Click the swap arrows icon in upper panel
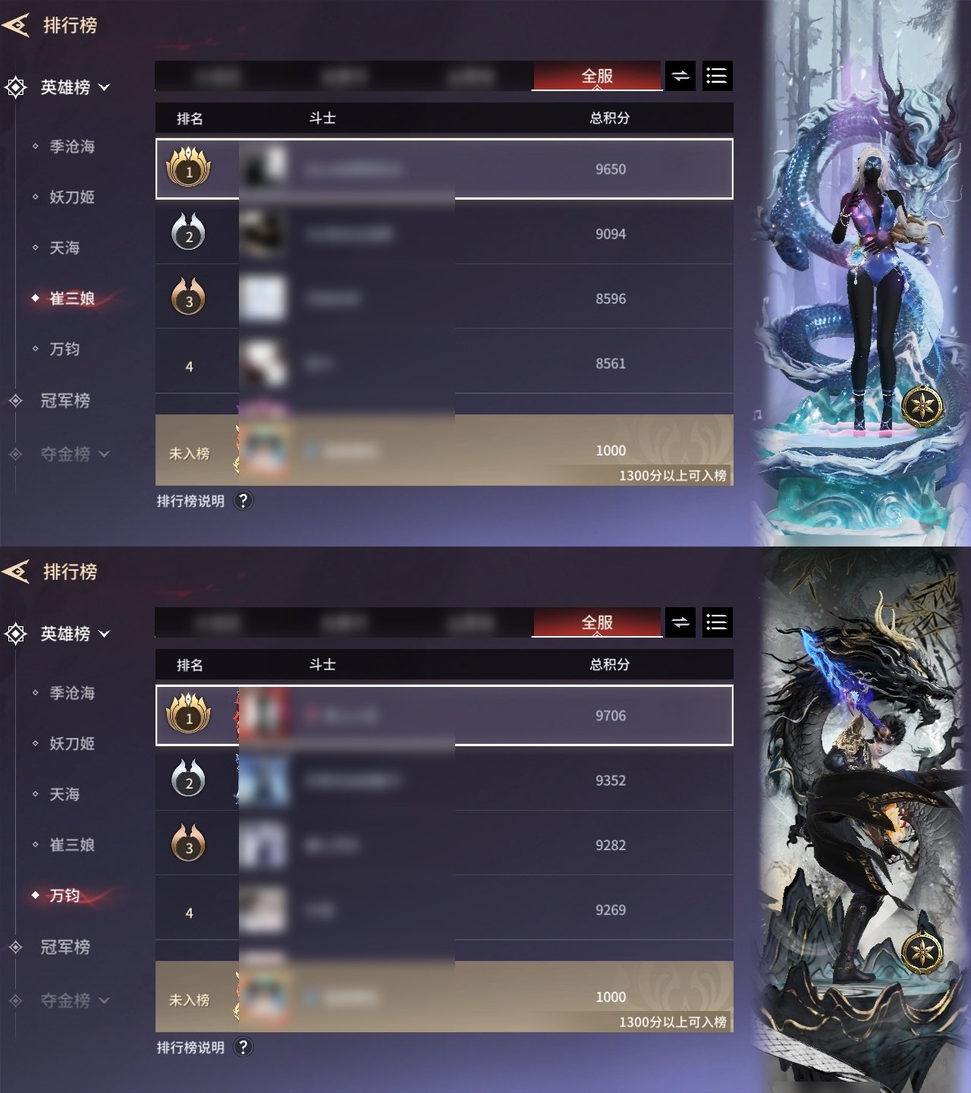 point(680,76)
